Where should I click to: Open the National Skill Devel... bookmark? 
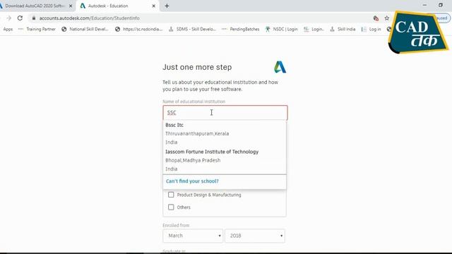[x=85, y=29]
